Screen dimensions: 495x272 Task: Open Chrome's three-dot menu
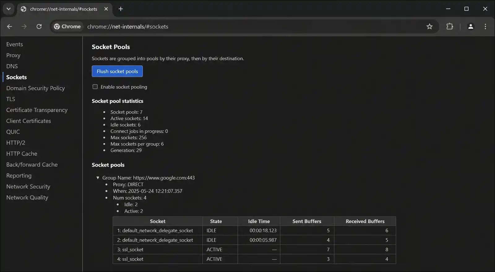click(485, 27)
